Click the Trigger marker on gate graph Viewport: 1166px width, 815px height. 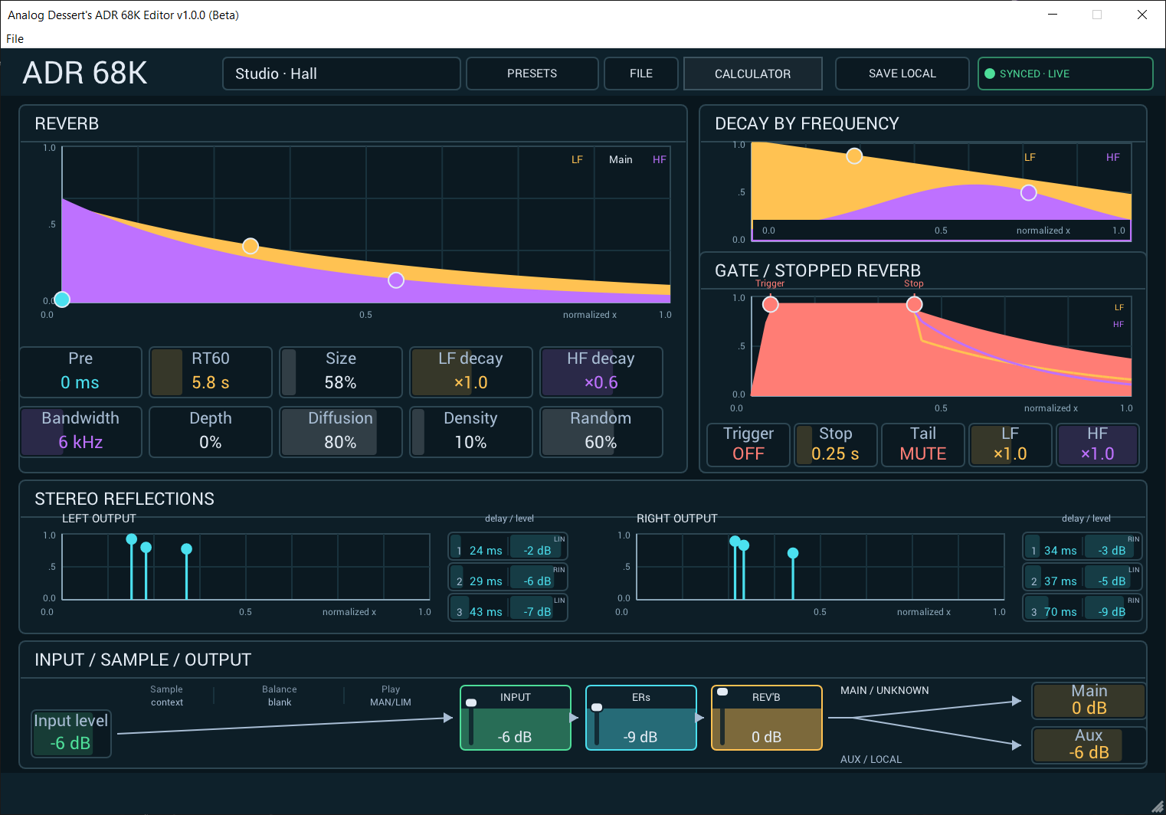pyautogui.click(x=771, y=305)
